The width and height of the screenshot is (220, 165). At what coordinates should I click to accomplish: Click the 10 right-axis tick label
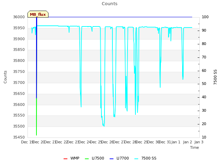(x=204, y=137)
